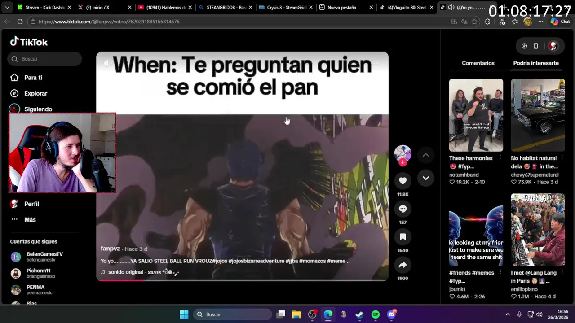Seek on the video progress bar
575x323 pixels.
(242, 280)
